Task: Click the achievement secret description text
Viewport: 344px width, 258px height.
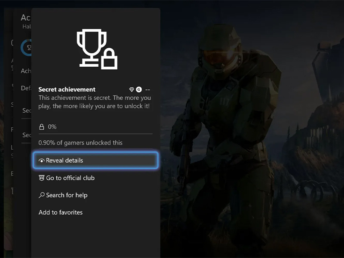Action: coord(95,102)
